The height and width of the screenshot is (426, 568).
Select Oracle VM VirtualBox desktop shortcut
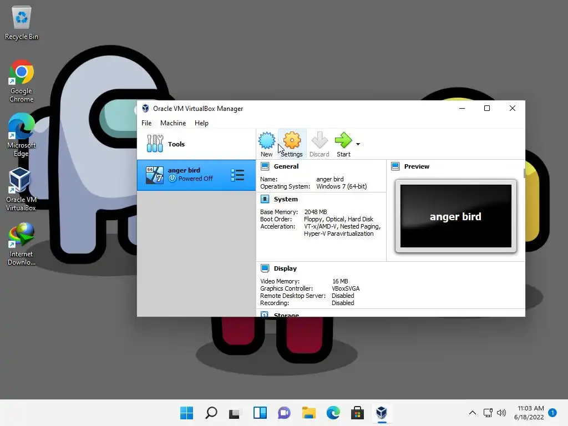22,190
